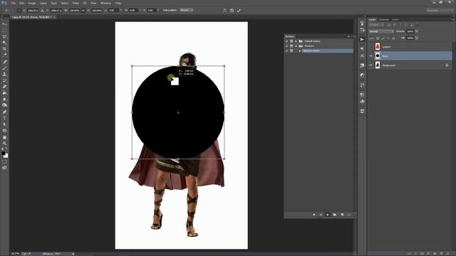The height and width of the screenshot is (256, 456).
Task: Open the Opacity slider dropdown
Action: pyautogui.click(x=417, y=31)
